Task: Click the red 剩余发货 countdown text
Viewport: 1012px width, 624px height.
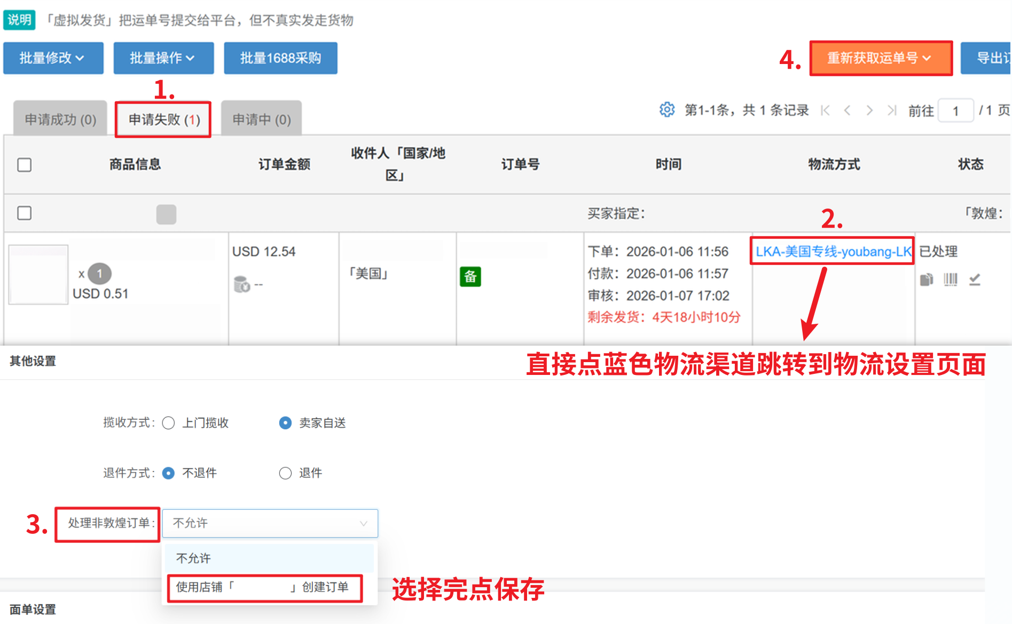Action: coord(664,317)
